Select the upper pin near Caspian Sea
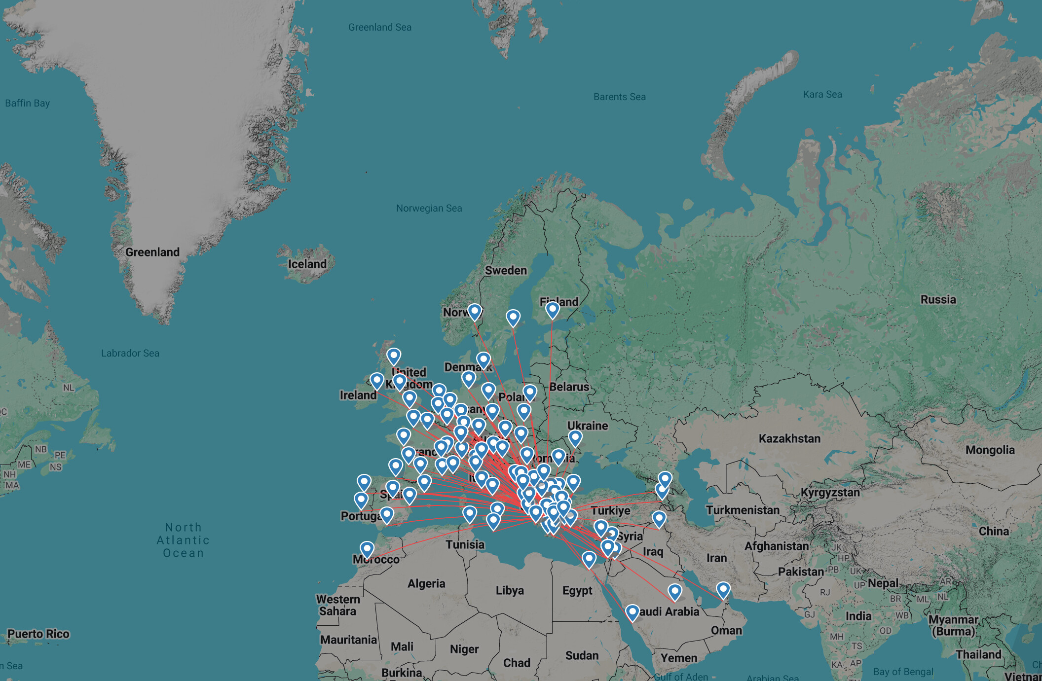1042x681 pixels. (x=665, y=479)
